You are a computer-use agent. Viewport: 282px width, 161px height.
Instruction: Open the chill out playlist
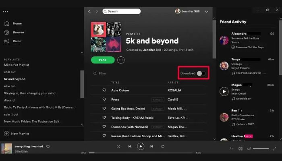[x=10, y=72]
